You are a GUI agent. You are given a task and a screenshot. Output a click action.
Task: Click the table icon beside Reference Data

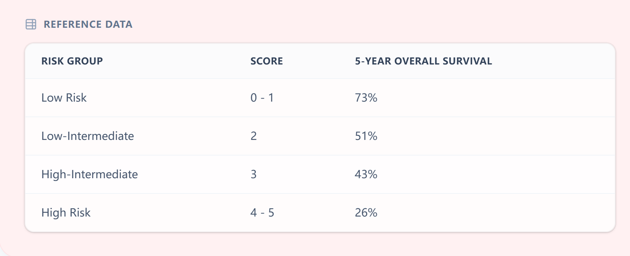[x=31, y=24]
